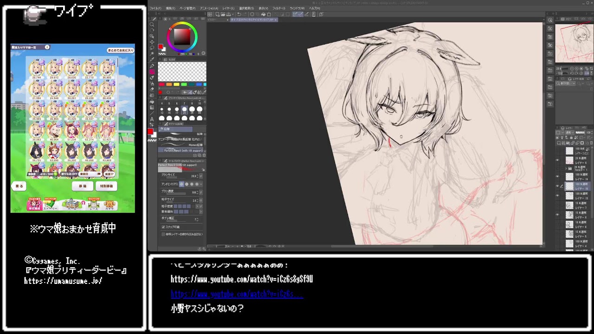Open the レイヤー(L) menu
Viewport: 594px width, 334px height.
[x=228, y=8]
